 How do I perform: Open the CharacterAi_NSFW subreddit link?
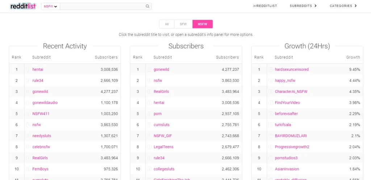coord(291,91)
